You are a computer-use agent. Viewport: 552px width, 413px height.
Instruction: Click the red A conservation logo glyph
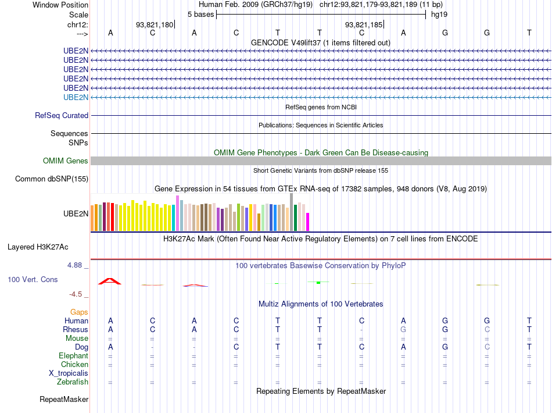(x=110, y=281)
